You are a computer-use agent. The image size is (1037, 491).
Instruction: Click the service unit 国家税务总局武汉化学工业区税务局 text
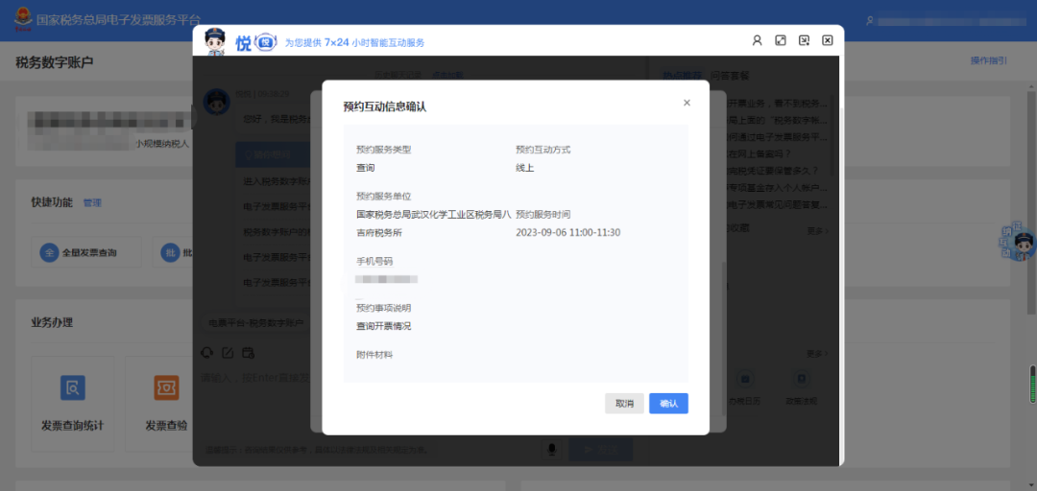(434, 223)
